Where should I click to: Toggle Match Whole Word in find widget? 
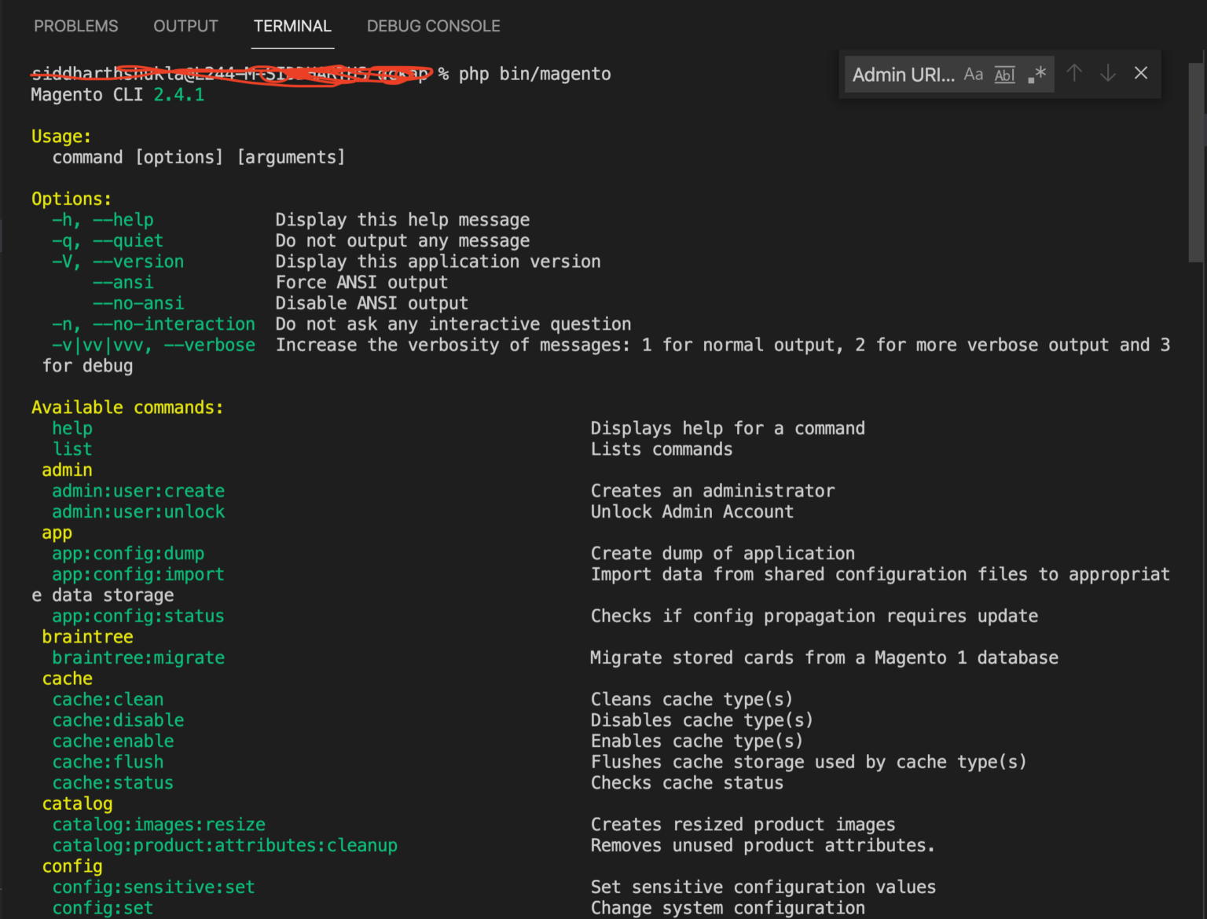pyautogui.click(x=1005, y=74)
